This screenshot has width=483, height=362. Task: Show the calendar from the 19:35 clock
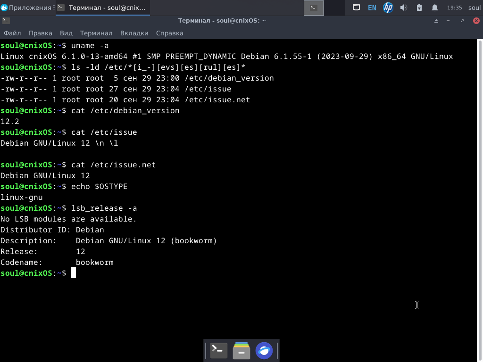coord(454,8)
